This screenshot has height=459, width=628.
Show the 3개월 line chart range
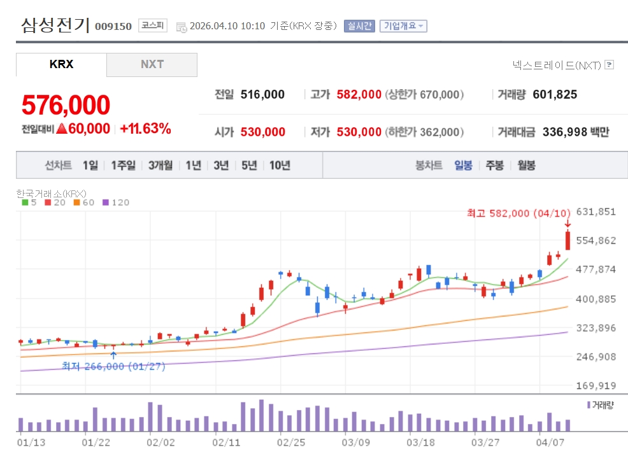click(161, 166)
